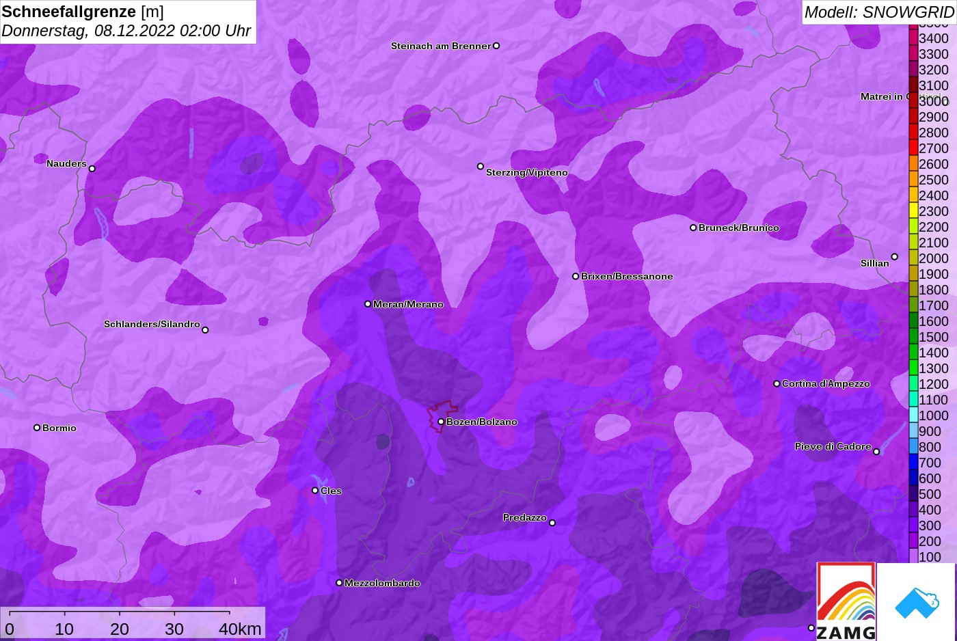This screenshot has height=641, width=957.
Task: Click the legend value 100
Action: click(x=930, y=557)
